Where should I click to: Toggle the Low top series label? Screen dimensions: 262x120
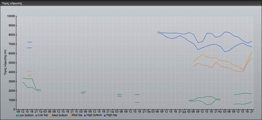pos(44,115)
